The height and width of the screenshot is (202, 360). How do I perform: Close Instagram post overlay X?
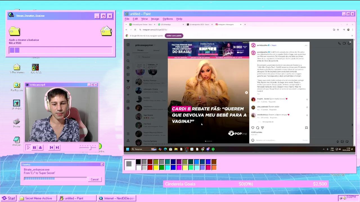pos(350,42)
